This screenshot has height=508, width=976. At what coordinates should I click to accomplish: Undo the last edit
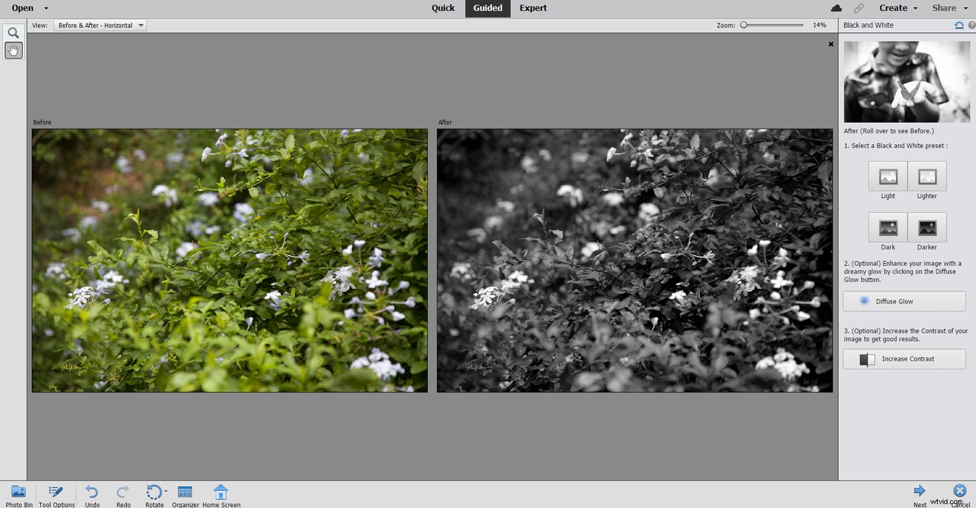point(92,494)
